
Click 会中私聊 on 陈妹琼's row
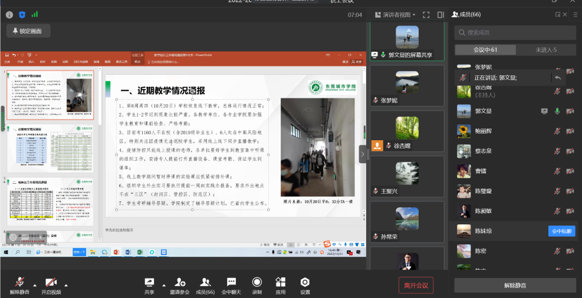point(561,231)
